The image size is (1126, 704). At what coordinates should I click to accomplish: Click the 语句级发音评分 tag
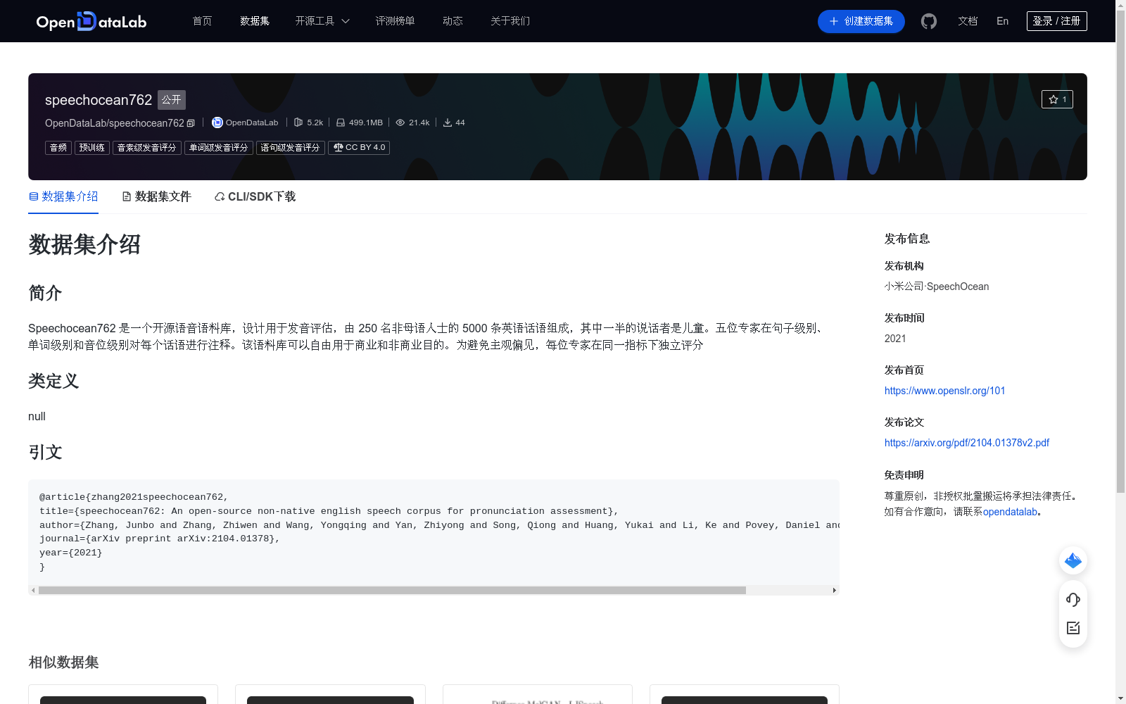click(x=291, y=148)
